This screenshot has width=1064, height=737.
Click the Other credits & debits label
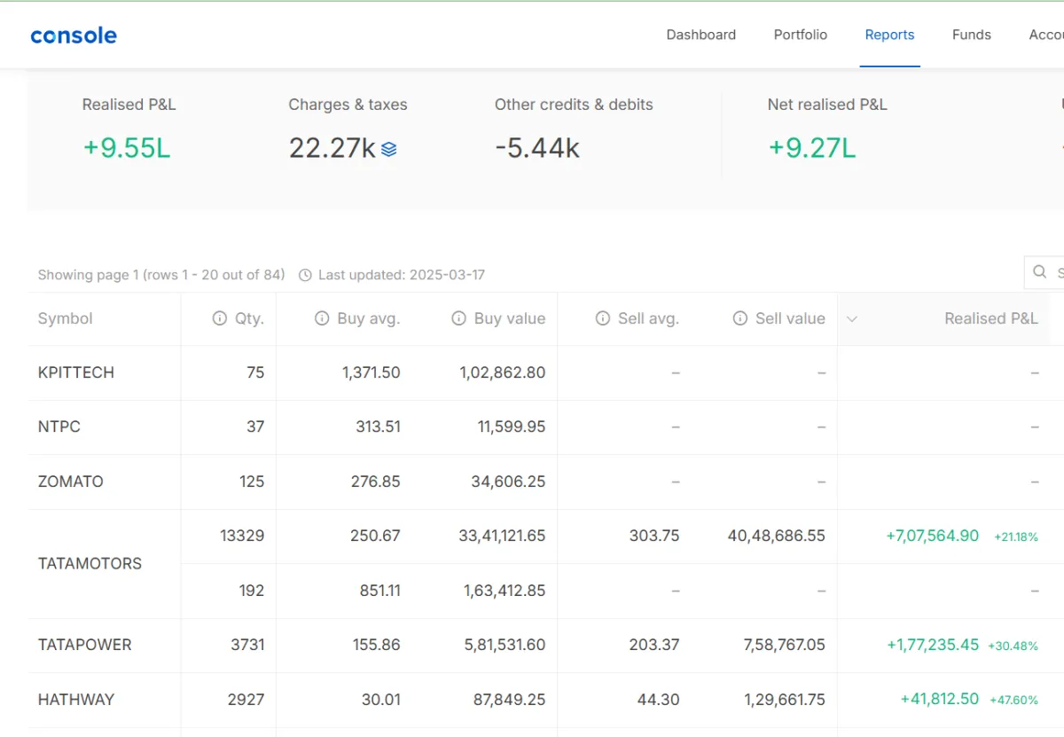[x=574, y=105]
